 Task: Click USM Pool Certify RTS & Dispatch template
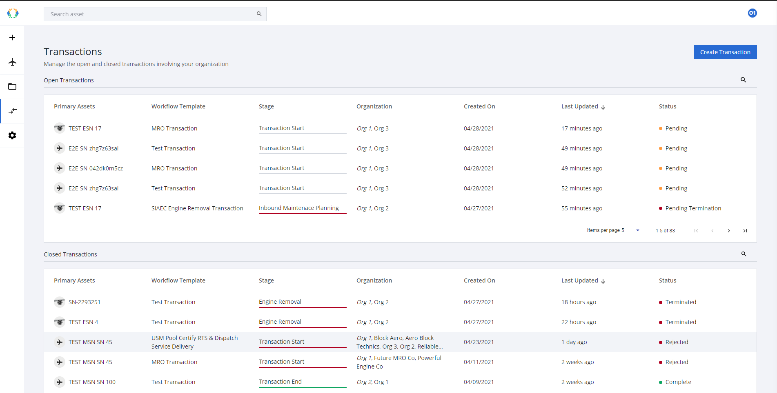tap(195, 342)
